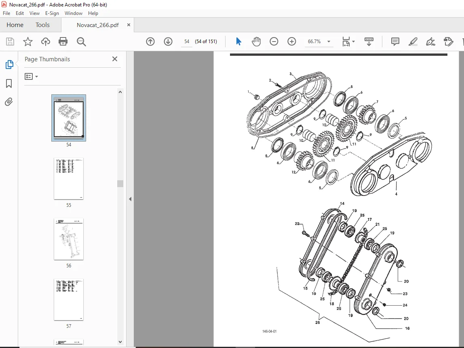Click the thumbnails scroll up arrow
The image size is (464, 348).
(x=120, y=92)
